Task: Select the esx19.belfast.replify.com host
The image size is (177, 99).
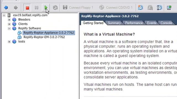Action: pos(30,15)
